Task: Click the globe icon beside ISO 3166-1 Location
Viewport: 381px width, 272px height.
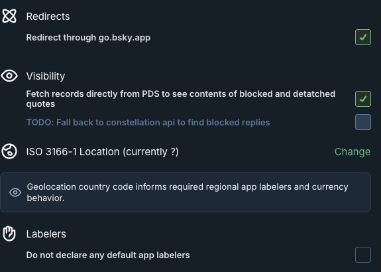Action: [x=9, y=151]
